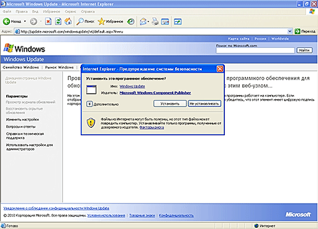Refresh the page with the Refresh icon
The height and width of the screenshot is (229, 318).
point(58,21)
